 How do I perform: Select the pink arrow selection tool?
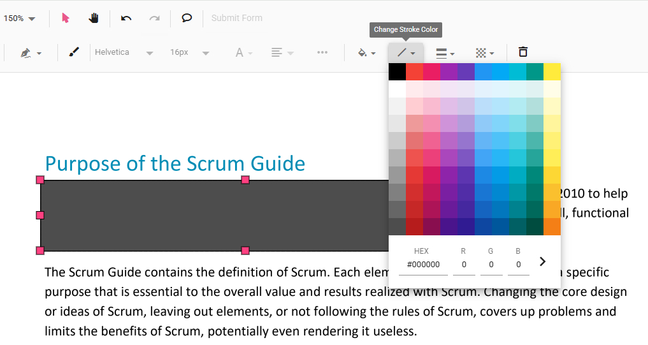tap(66, 18)
